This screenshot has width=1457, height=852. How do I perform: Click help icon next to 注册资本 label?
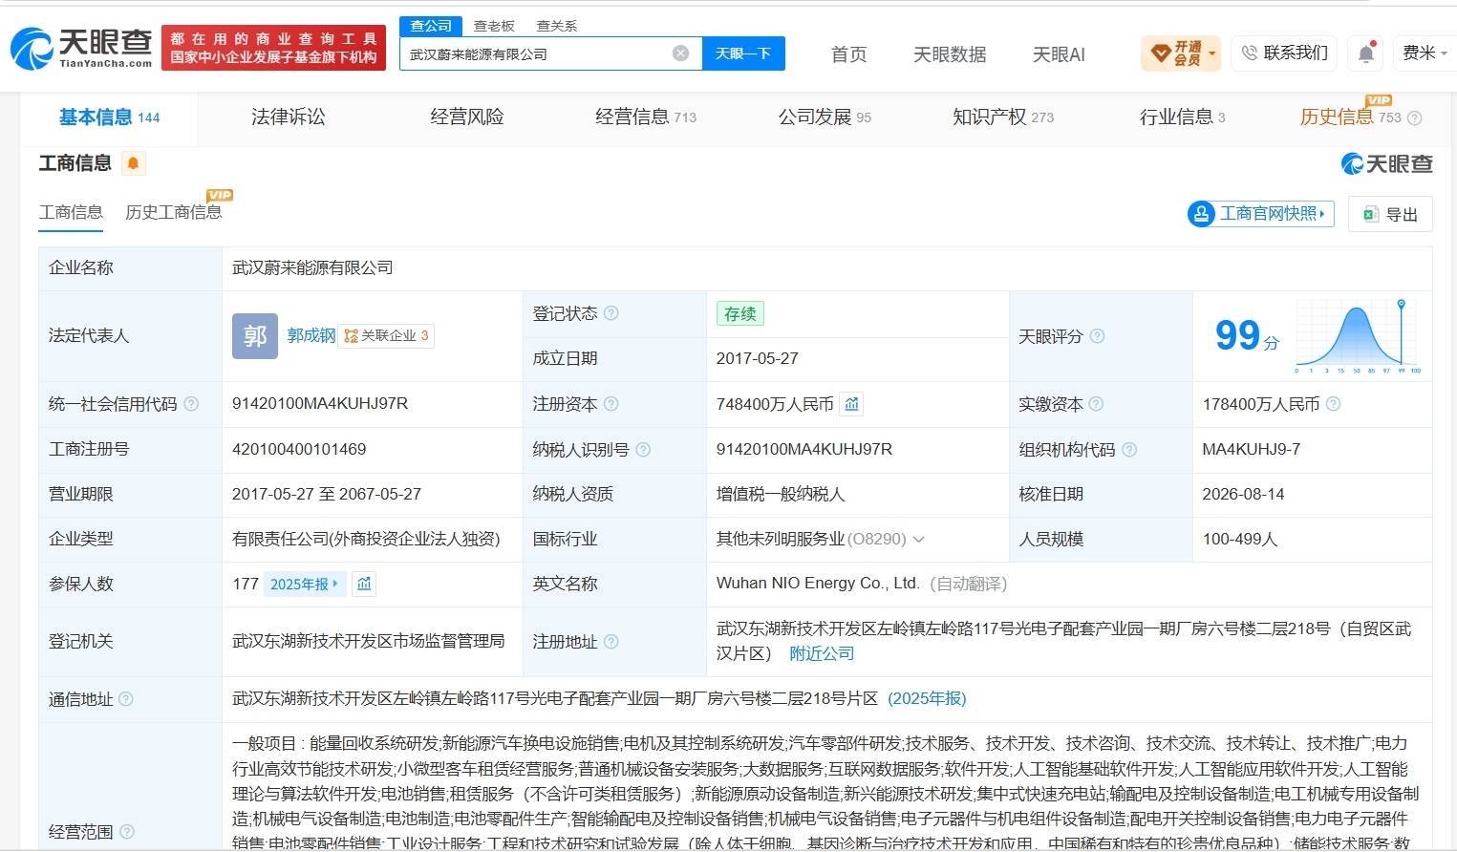tap(611, 404)
